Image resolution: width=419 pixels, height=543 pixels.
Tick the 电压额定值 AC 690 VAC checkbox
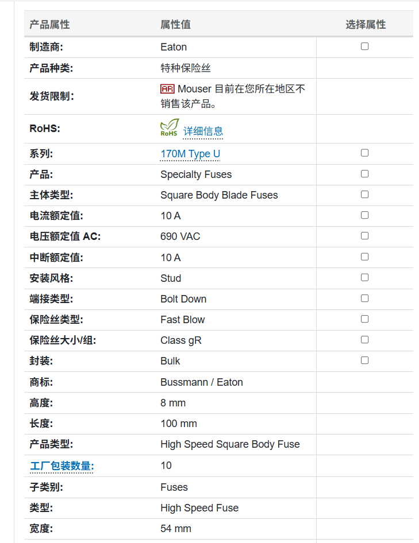364,236
